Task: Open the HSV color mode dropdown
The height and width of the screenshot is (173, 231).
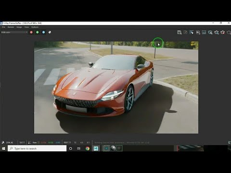Action: click(x=67, y=142)
